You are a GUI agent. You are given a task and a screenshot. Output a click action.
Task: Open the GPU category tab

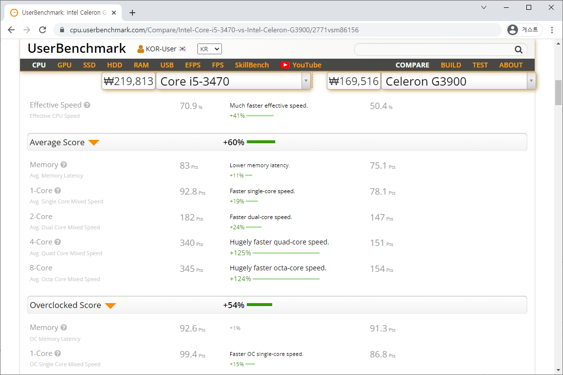pyautogui.click(x=65, y=65)
